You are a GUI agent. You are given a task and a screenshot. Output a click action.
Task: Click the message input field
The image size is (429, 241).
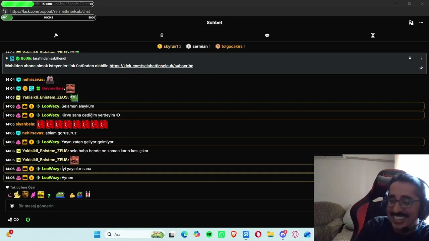click(160, 206)
